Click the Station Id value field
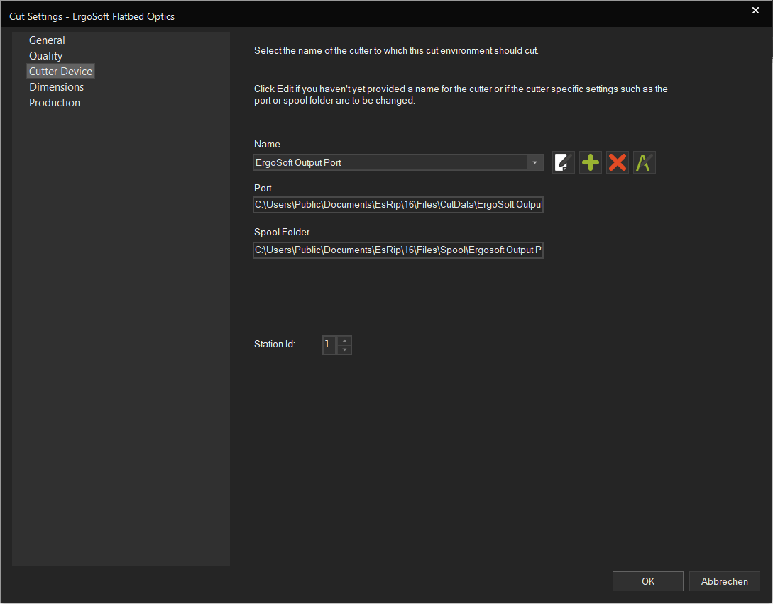 click(x=329, y=345)
